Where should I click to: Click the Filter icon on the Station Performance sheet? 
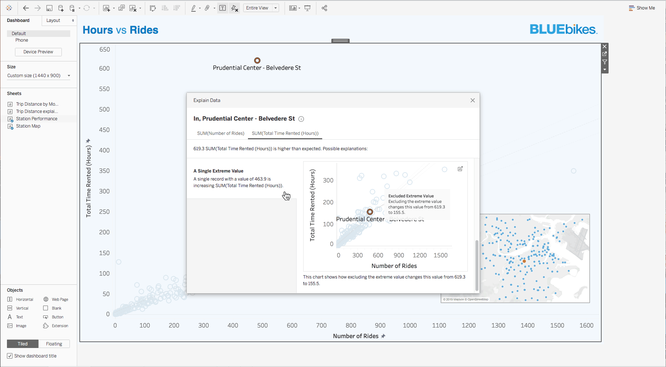605,62
